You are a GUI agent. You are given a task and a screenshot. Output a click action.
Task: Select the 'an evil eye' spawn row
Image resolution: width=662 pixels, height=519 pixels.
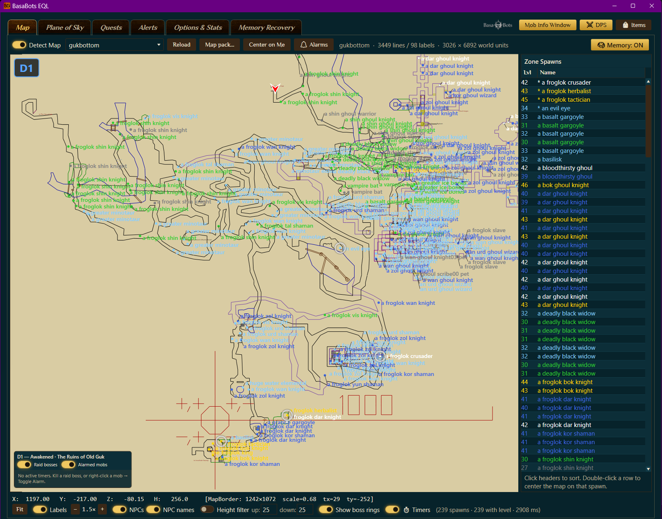pyautogui.click(x=583, y=108)
